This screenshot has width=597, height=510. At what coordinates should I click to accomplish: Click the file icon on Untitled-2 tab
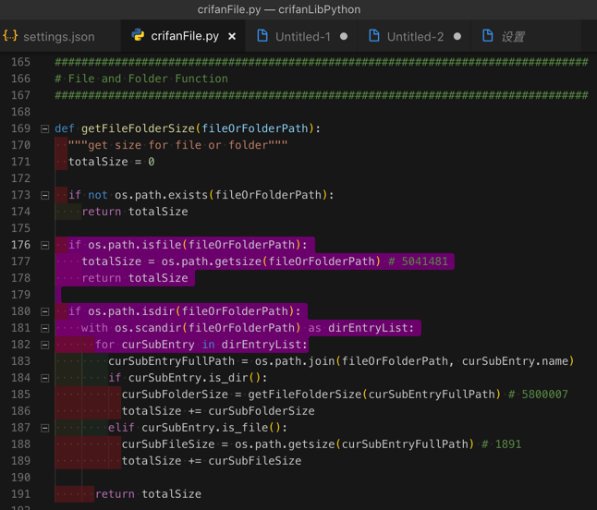click(374, 36)
